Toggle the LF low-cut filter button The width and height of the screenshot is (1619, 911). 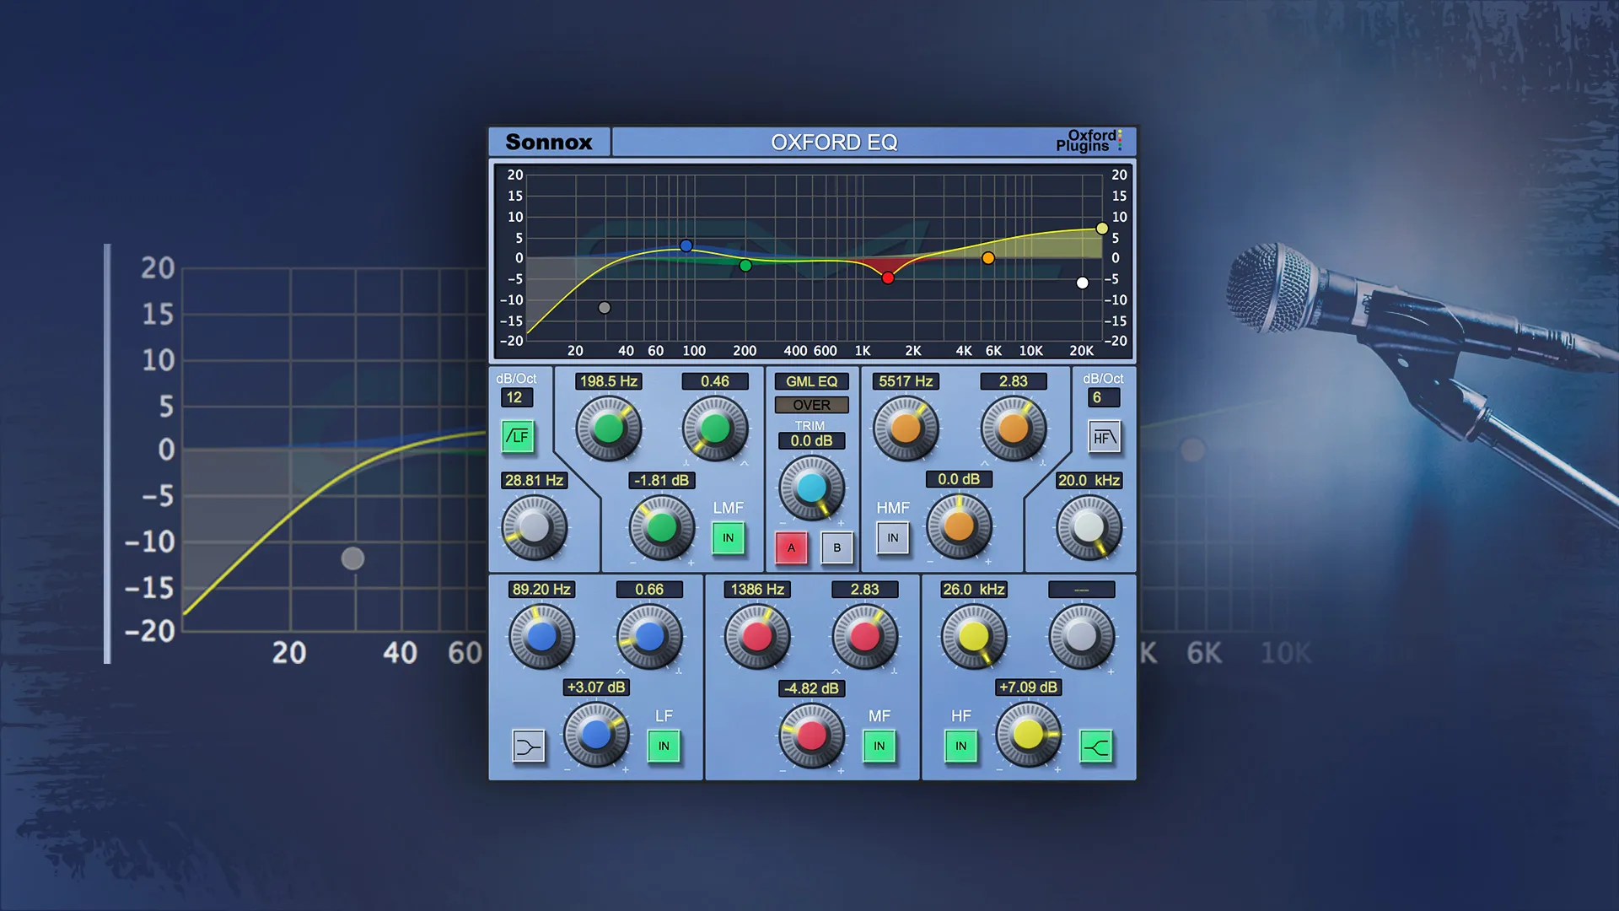point(518,436)
